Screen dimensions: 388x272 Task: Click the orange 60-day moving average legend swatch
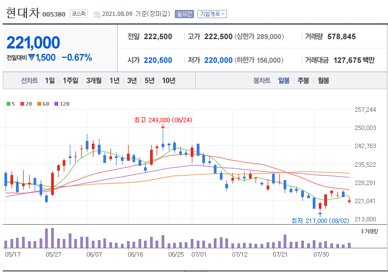[x=39, y=104]
